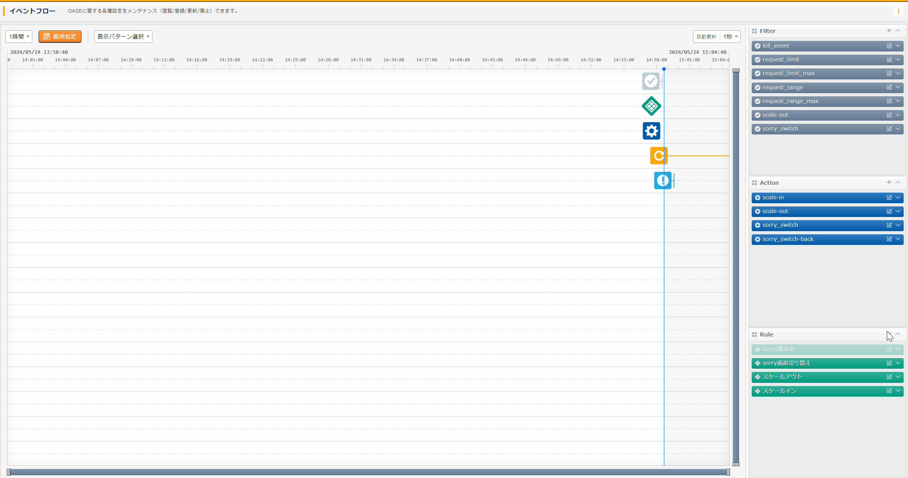
Task: Open edit for scale-in action
Action: coord(889,198)
